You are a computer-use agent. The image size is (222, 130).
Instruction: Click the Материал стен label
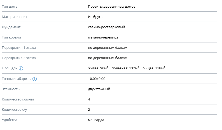click(14, 17)
